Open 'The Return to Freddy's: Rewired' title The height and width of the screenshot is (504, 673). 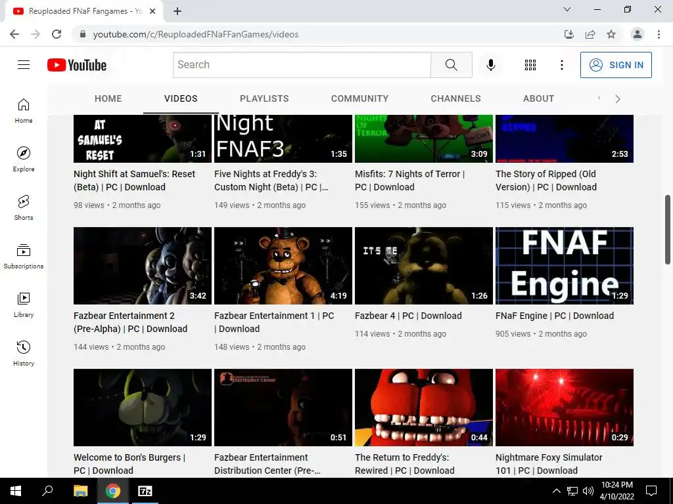coord(405,464)
